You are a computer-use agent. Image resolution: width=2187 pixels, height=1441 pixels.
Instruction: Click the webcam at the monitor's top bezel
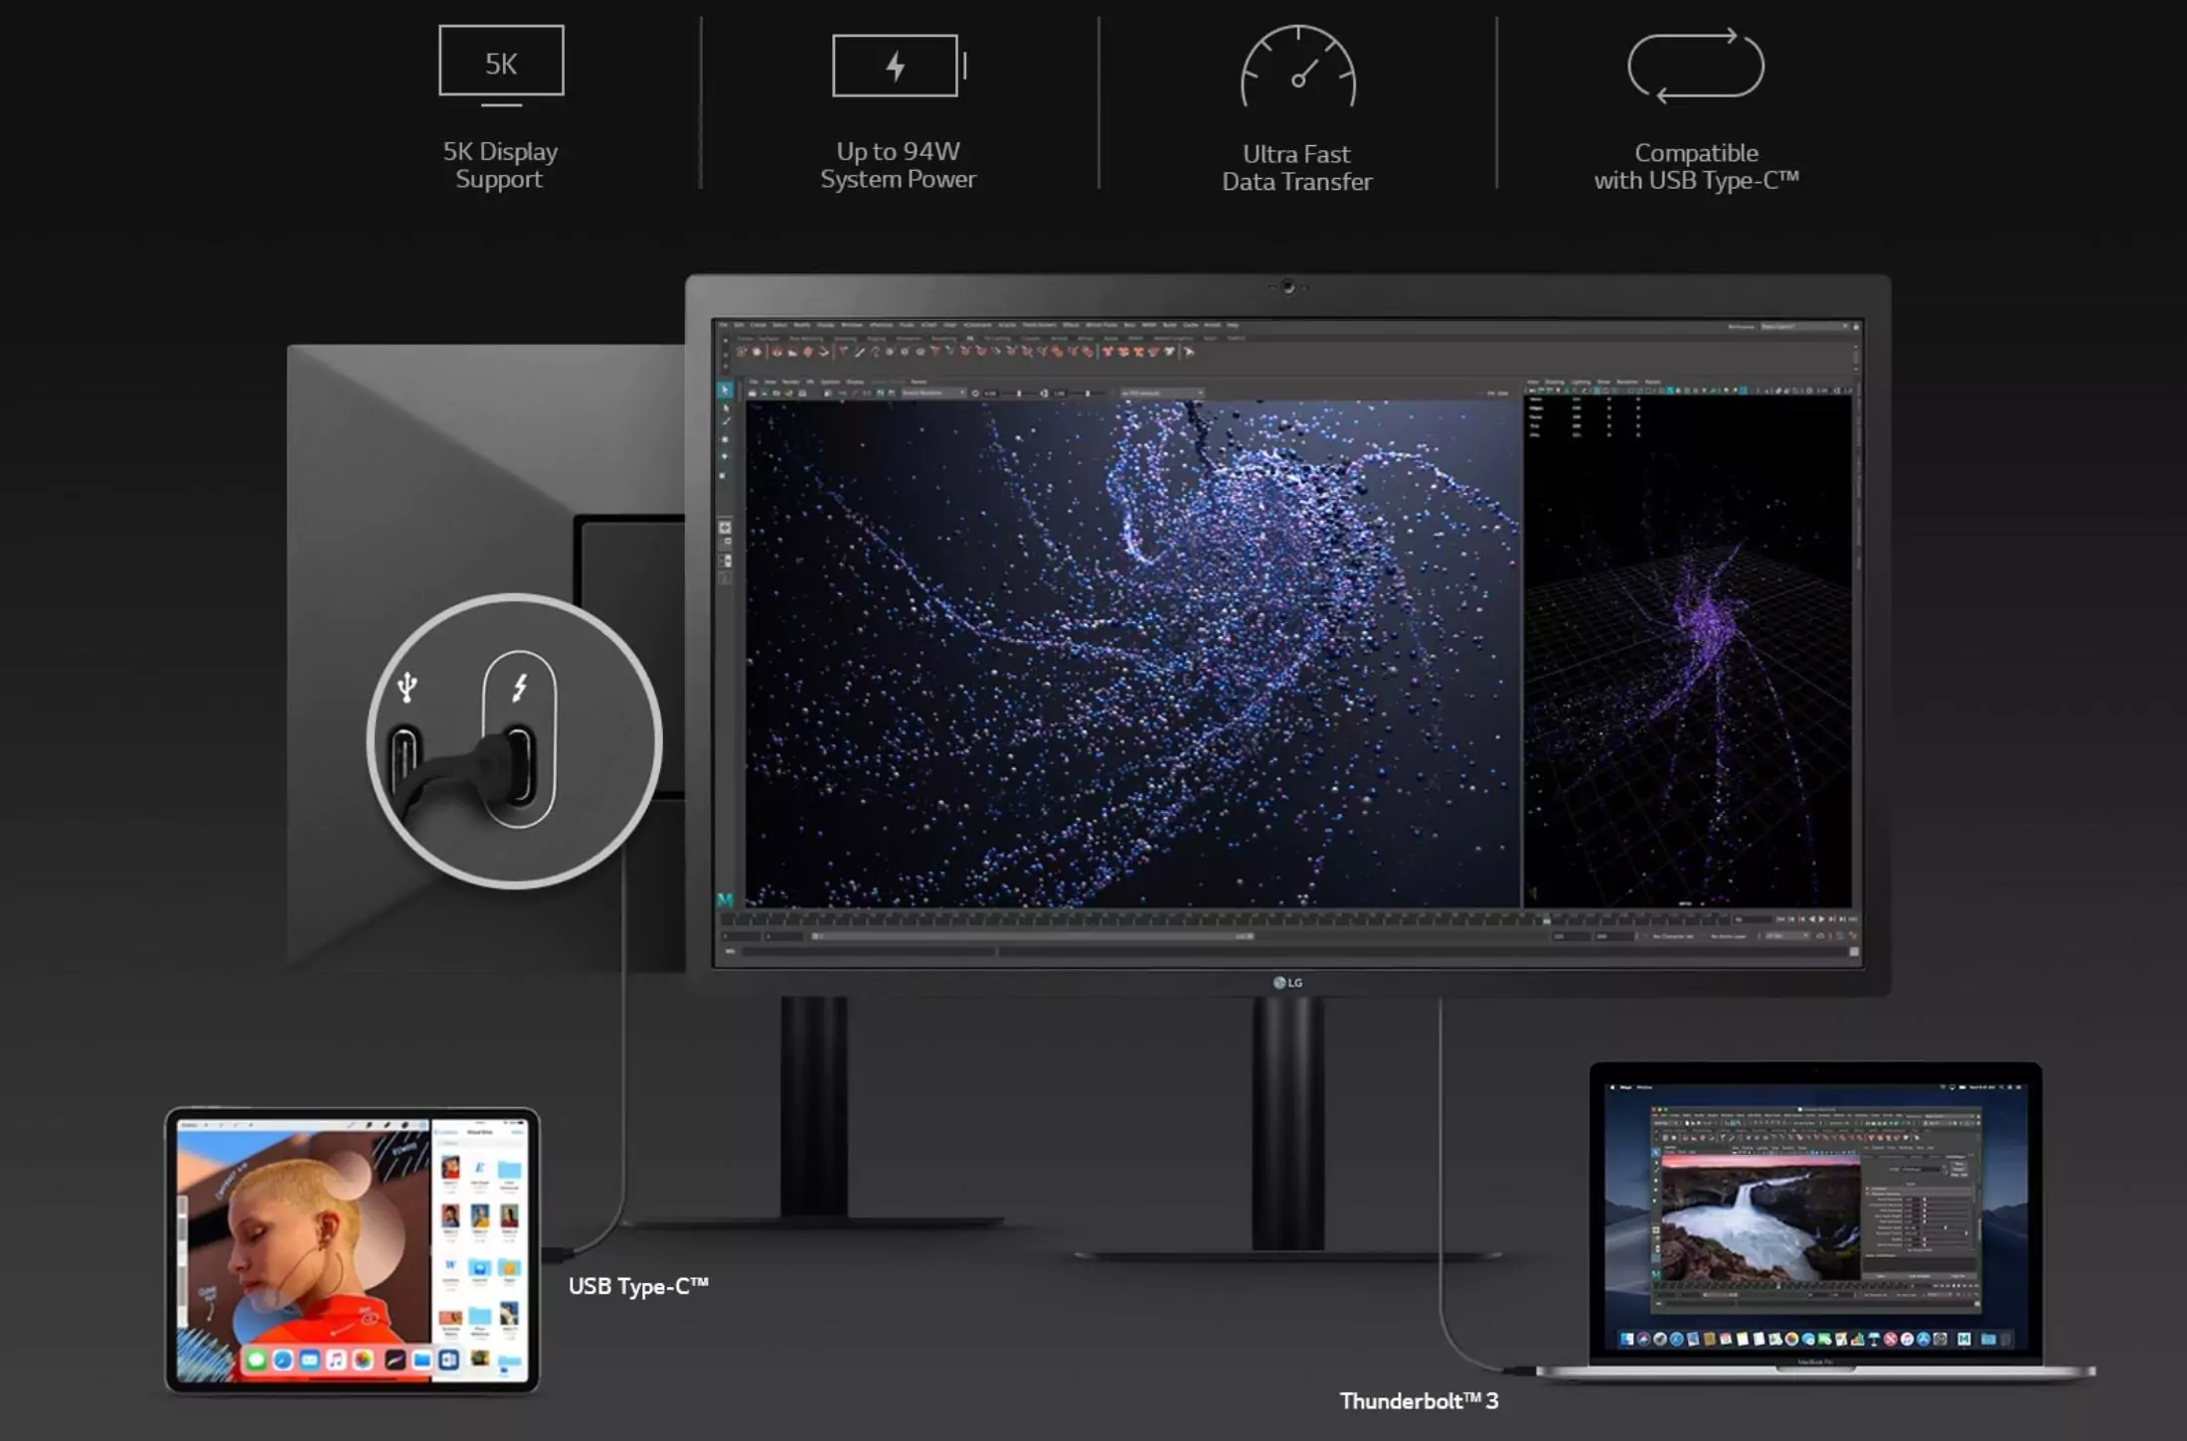pyautogui.click(x=1288, y=287)
